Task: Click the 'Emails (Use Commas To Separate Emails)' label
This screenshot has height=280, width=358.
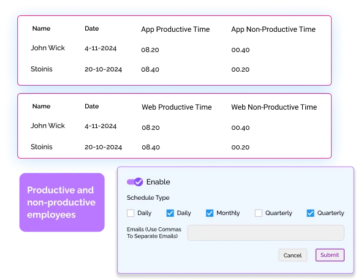Action: pyautogui.click(x=154, y=233)
